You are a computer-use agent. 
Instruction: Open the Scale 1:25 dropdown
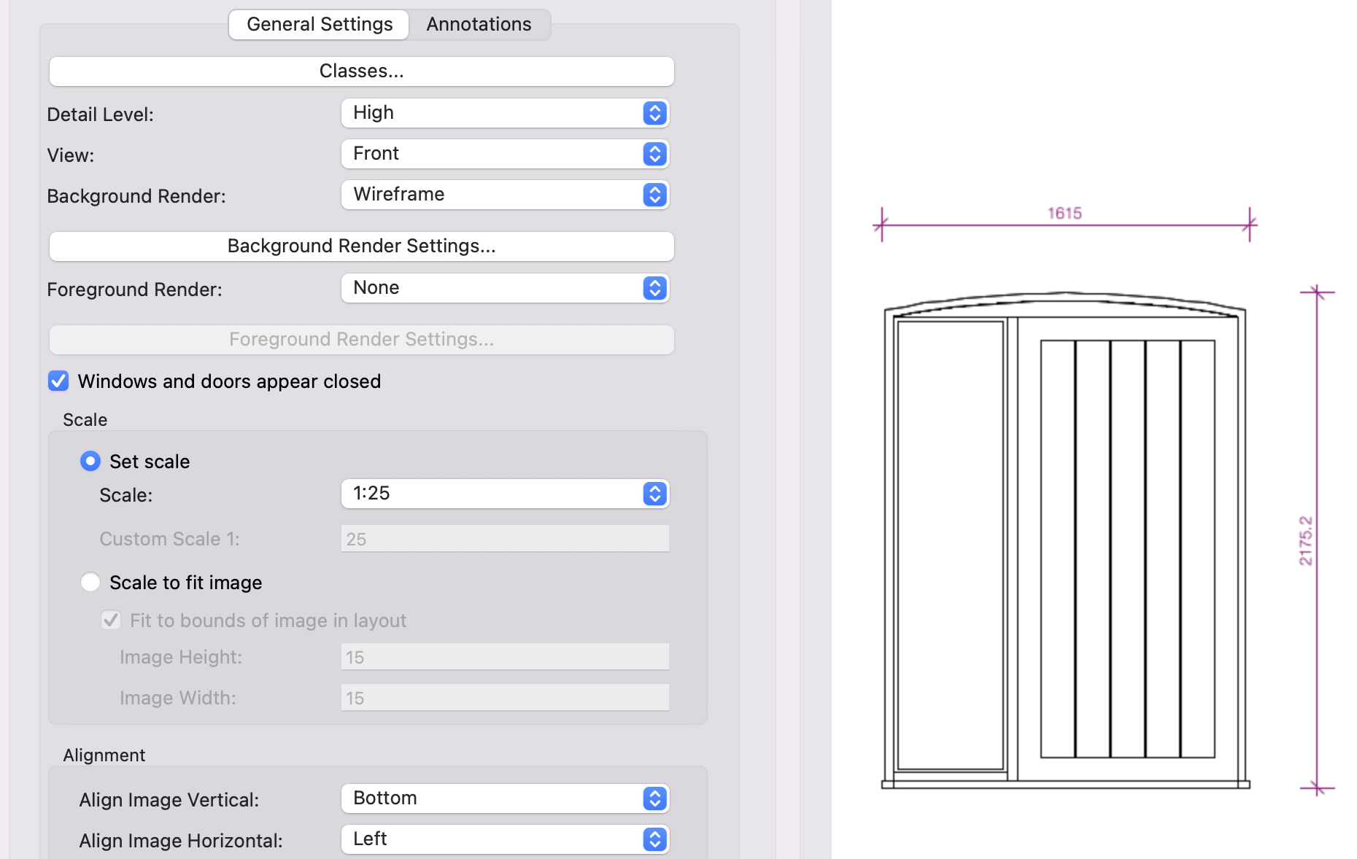(505, 494)
